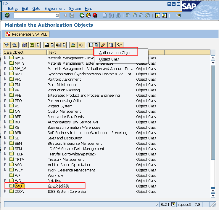Click the Expand All tree icon
The image size is (219, 210).
coord(7,45)
